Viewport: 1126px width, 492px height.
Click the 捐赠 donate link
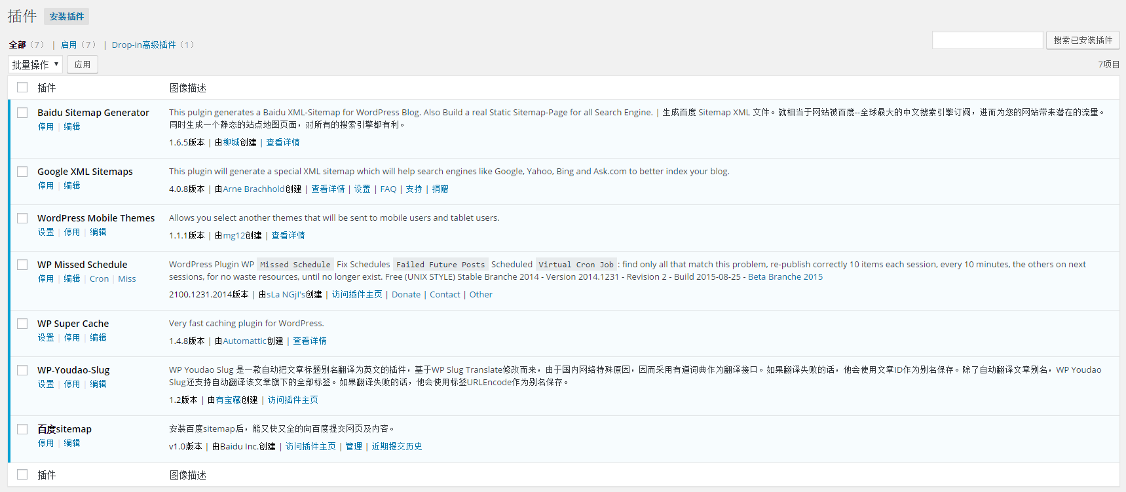[x=440, y=189]
